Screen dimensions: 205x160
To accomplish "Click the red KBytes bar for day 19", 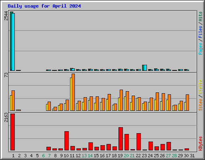I will pos(121,139).
